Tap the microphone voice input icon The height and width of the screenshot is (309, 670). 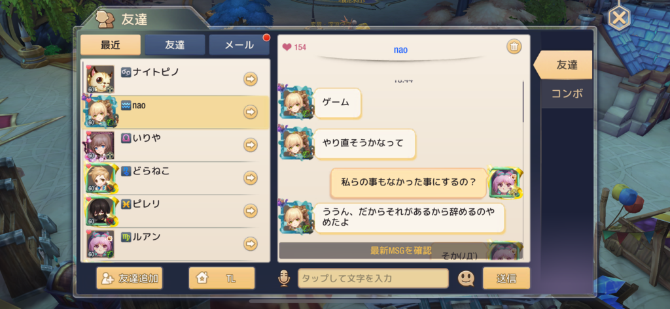click(284, 279)
